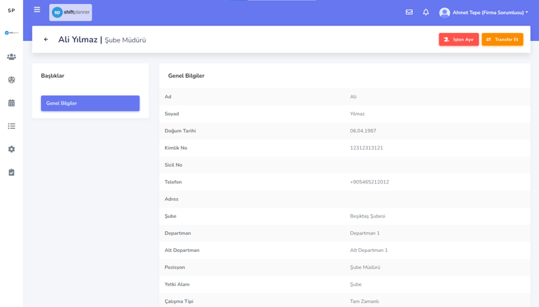Click the Telefon number value
Viewport: 539px width, 307px height.
coord(369,182)
